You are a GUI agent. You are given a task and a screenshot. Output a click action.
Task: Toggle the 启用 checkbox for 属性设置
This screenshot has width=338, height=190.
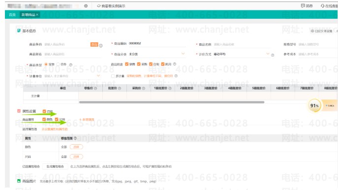click(44, 111)
